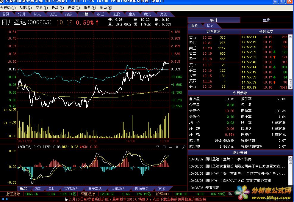Open the 更多 indicators tab
Image resolution: width=294 pixels, height=202 pixels.
tap(162, 189)
